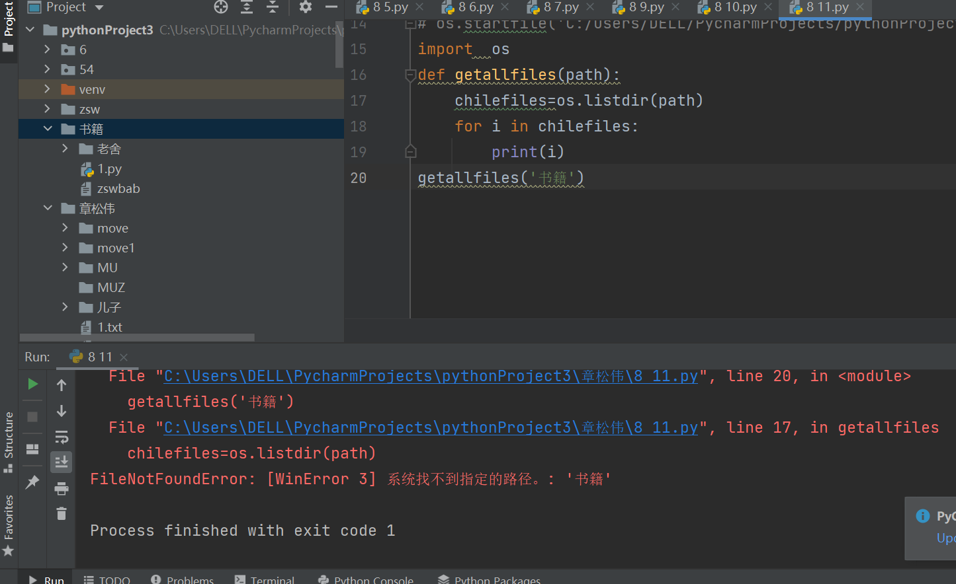Image resolution: width=956 pixels, height=584 pixels.
Task: Fold getallfiles function at line 16
Action: tap(410, 75)
